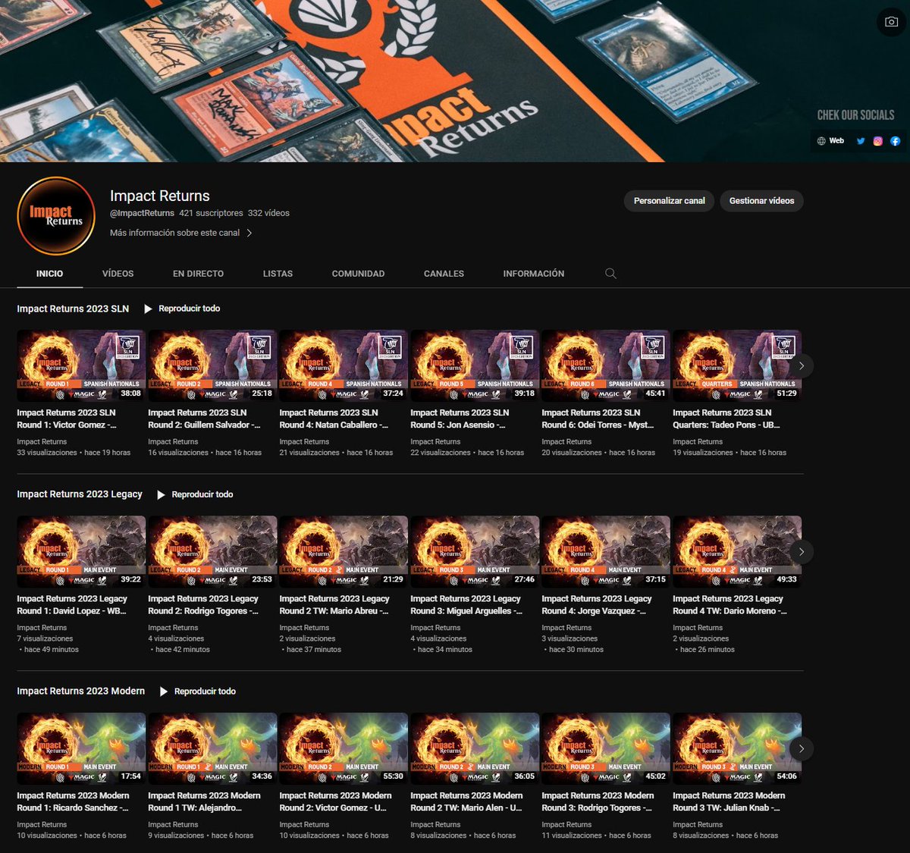Open SLN Round 6 Odei Torres thumbnail
910x853 pixels.
click(x=606, y=365)
